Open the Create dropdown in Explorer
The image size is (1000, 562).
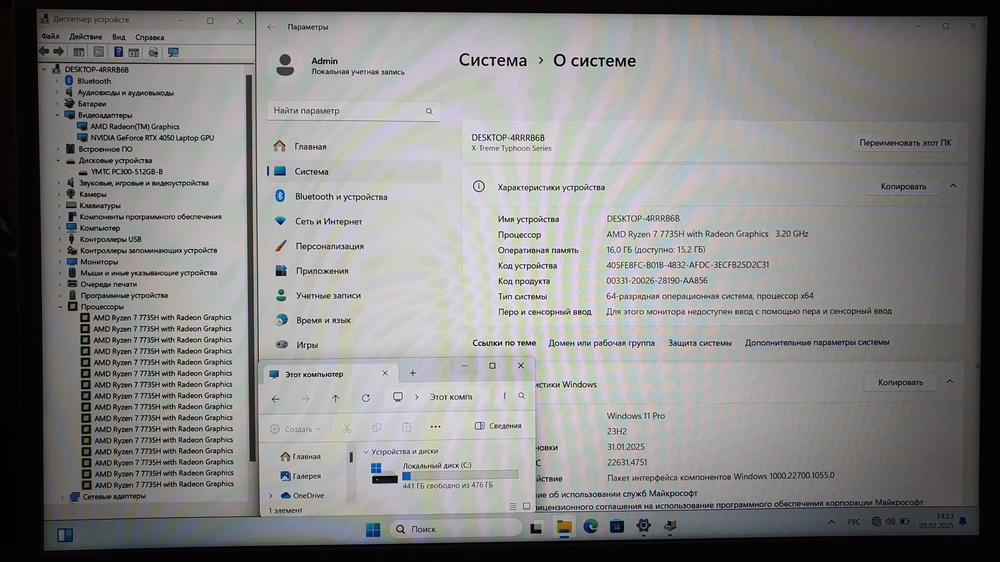(295, 429)
